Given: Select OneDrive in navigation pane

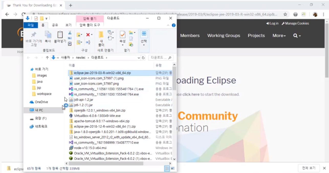Looking at the screenshot, I should (39, 102).
